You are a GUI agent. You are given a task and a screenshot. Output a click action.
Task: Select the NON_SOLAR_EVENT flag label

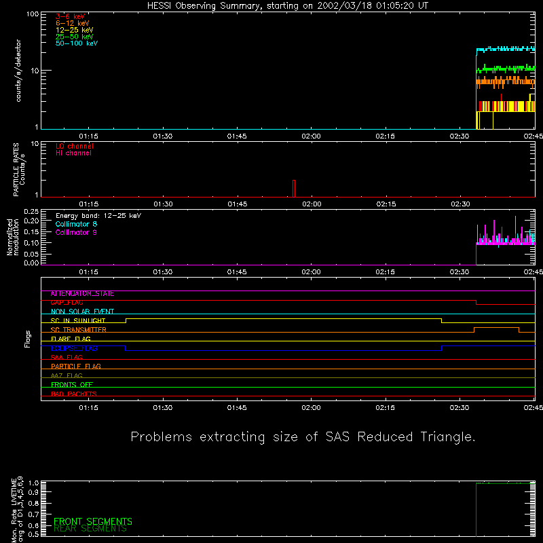[82, 312]
